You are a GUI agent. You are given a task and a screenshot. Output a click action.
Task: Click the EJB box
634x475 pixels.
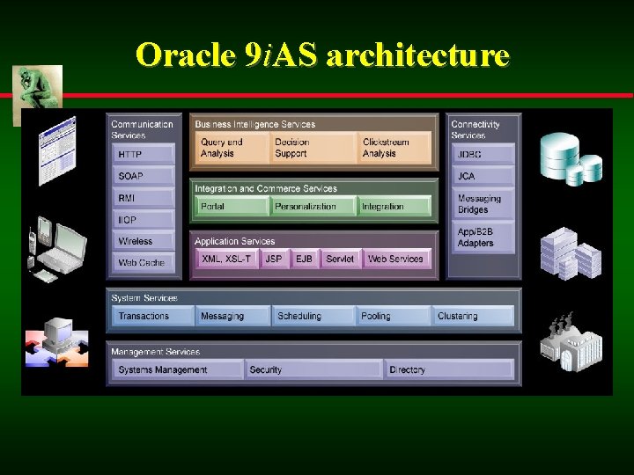click(x=305, y=259)
